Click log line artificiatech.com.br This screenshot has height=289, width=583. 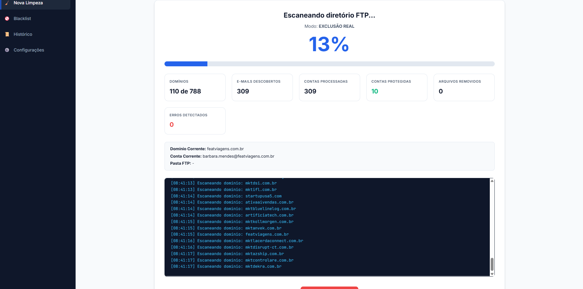(x=232, y=215)
